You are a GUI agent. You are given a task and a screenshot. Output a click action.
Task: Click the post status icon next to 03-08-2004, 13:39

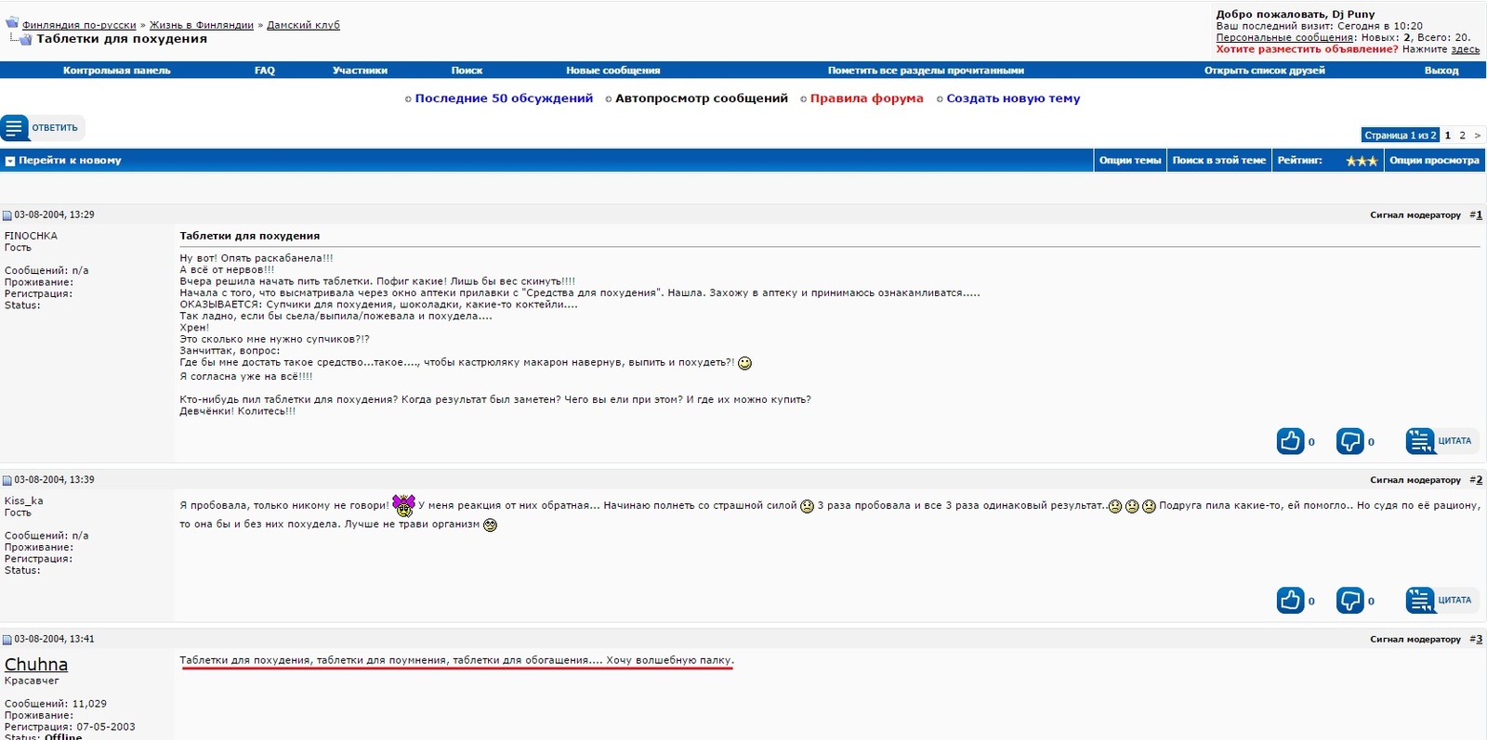tap(7, 481)
